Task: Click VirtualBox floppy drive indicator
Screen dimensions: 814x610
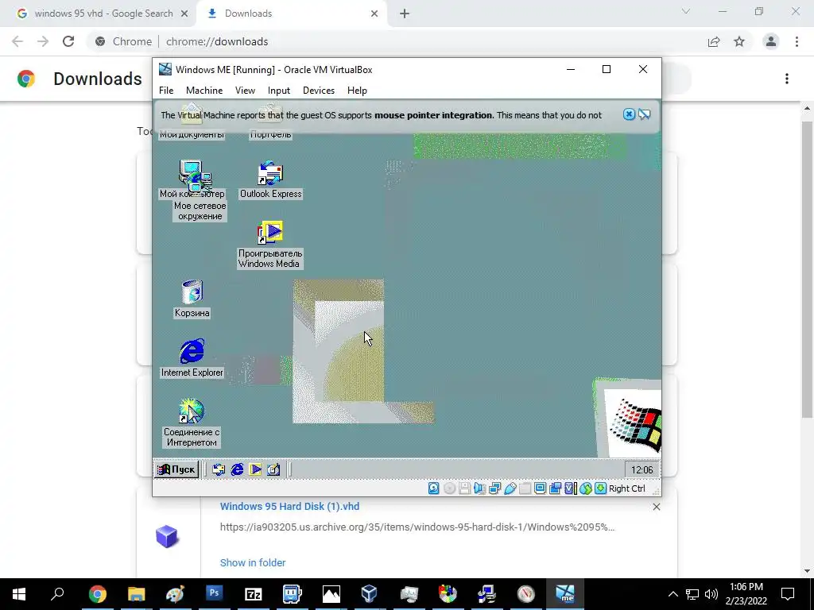Action: [464, 488]
